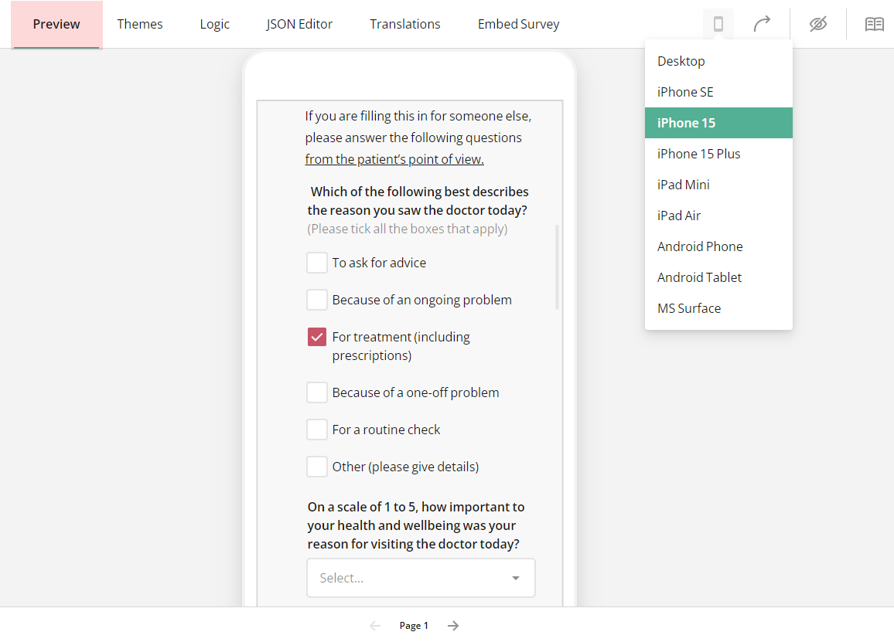894x642 pixels.
Task: Open the page navigator book icon
Action: click(874, 24)
